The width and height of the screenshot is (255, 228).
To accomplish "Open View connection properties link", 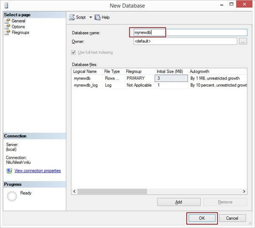I will pos(38,171).
